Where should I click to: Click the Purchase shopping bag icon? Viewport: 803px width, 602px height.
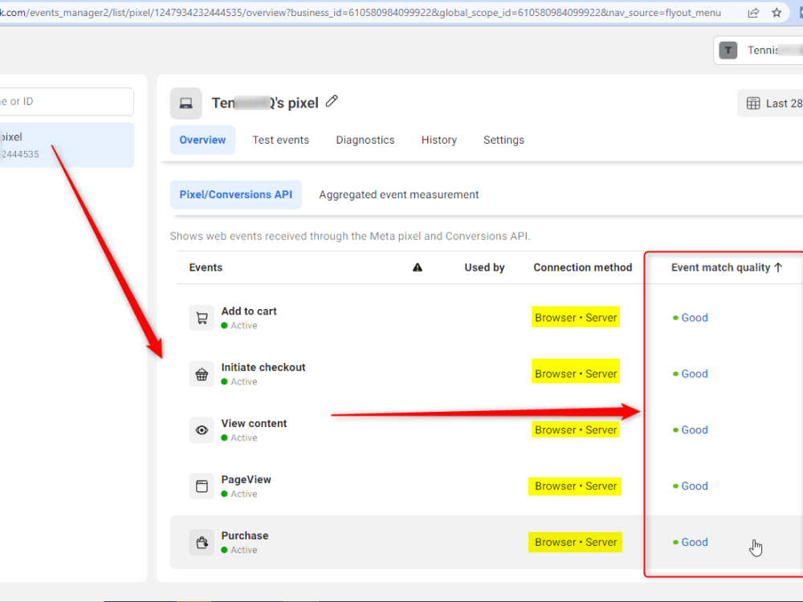pyautogui.click(x=202, y=542)
